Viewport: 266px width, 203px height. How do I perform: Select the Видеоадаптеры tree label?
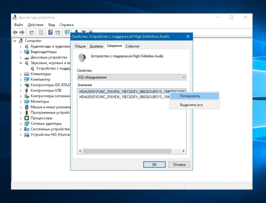tap(43, 52)
